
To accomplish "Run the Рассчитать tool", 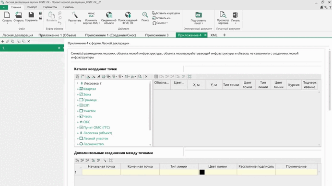I will pos(74,17).
